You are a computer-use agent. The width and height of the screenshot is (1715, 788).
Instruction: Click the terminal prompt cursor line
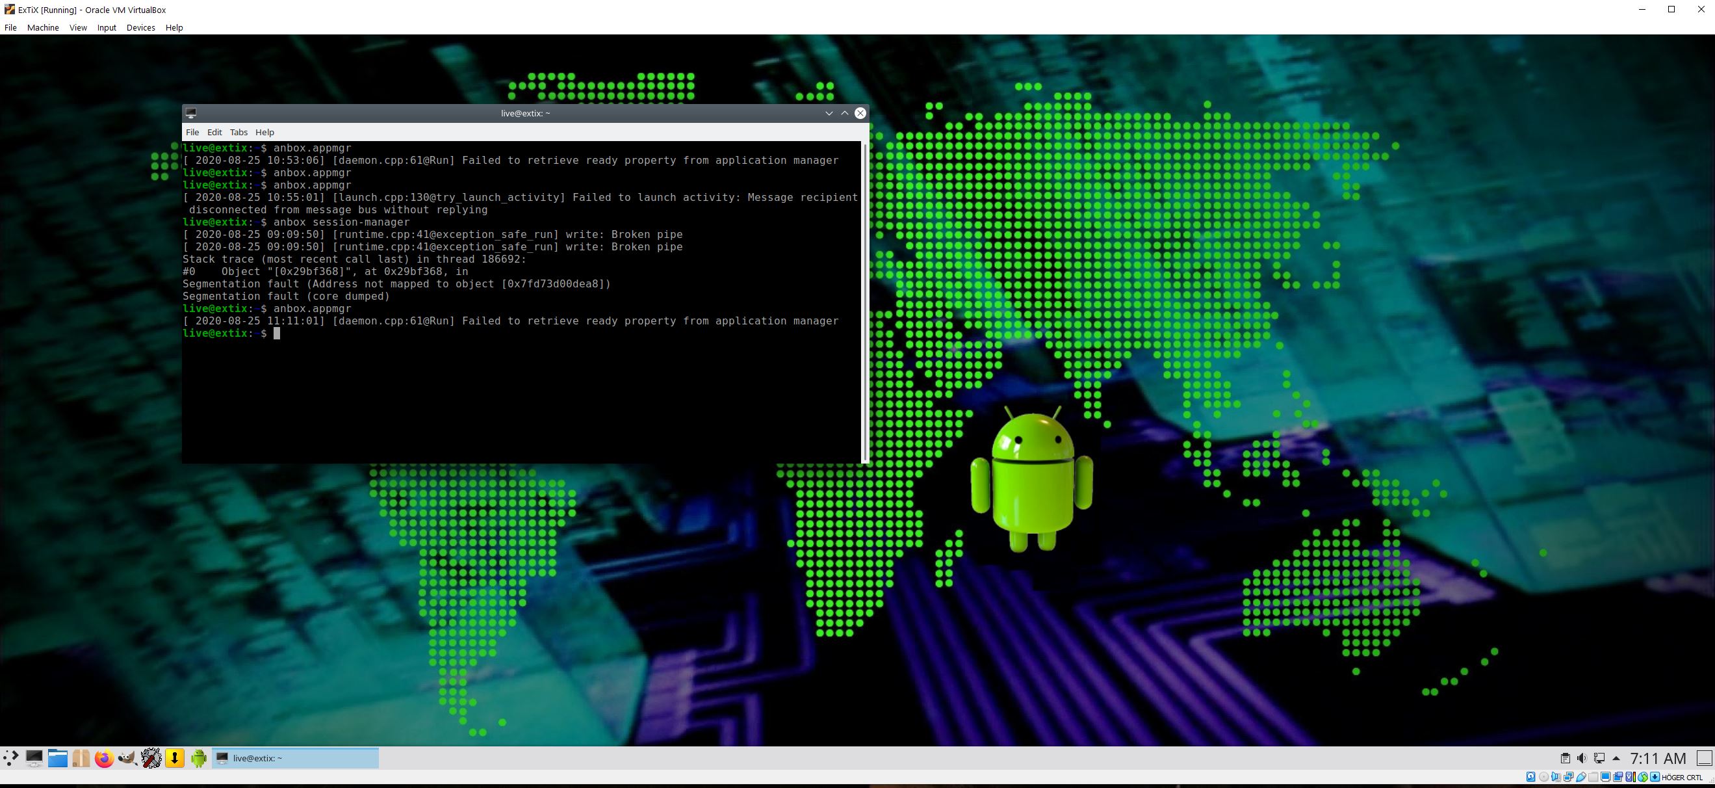coord(231,333)
